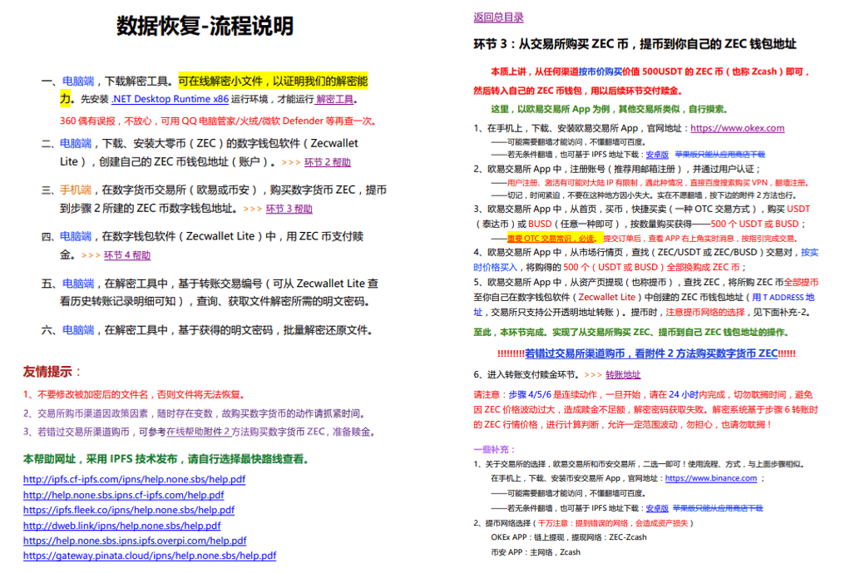
Task: Click 安卓版 link under the okex.com line
Action: pos(657,155)
